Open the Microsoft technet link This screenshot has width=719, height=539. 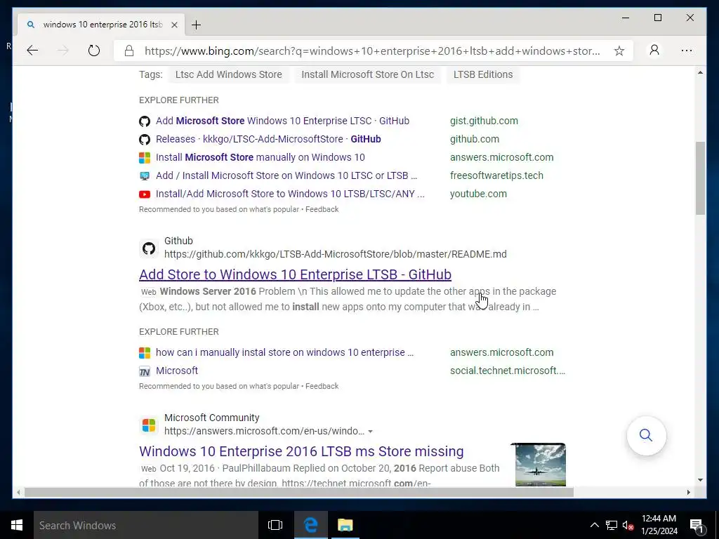click(x=176, y=371)
